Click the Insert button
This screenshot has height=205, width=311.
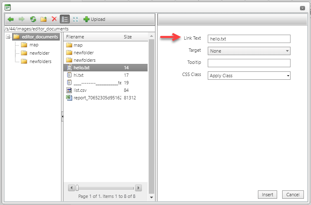268,195
